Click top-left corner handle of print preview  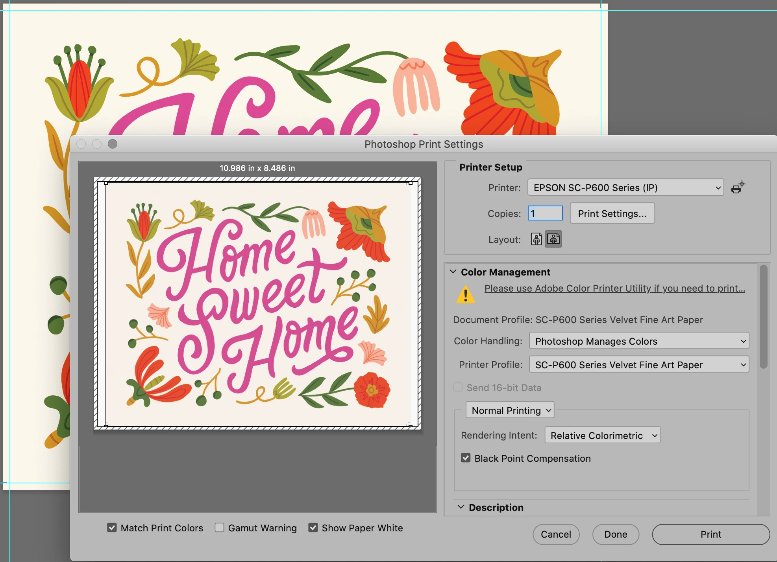106,183
